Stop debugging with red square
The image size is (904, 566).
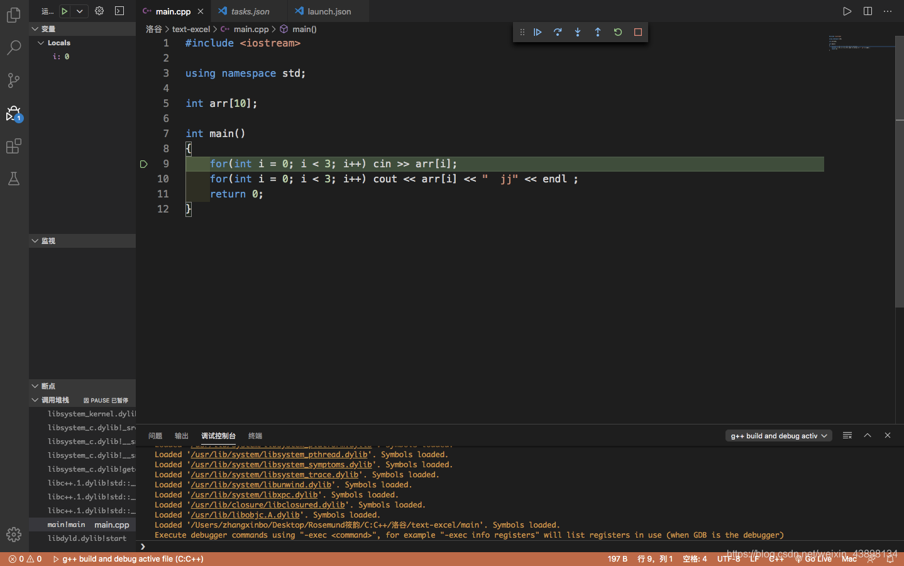[x=638, y=32]
